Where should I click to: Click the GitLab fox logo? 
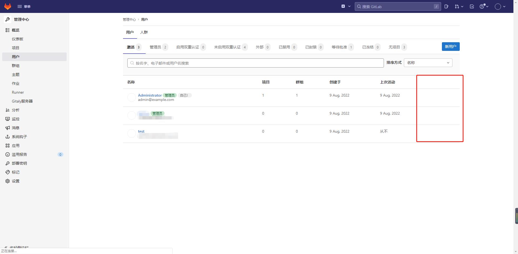(8, 6)
